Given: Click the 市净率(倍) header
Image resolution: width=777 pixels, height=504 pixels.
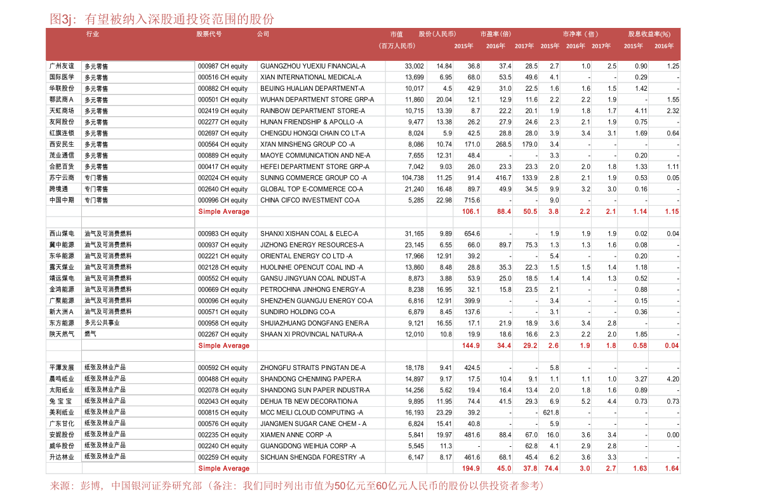Looking at the screenshot, I should click(x=580, y=34).
